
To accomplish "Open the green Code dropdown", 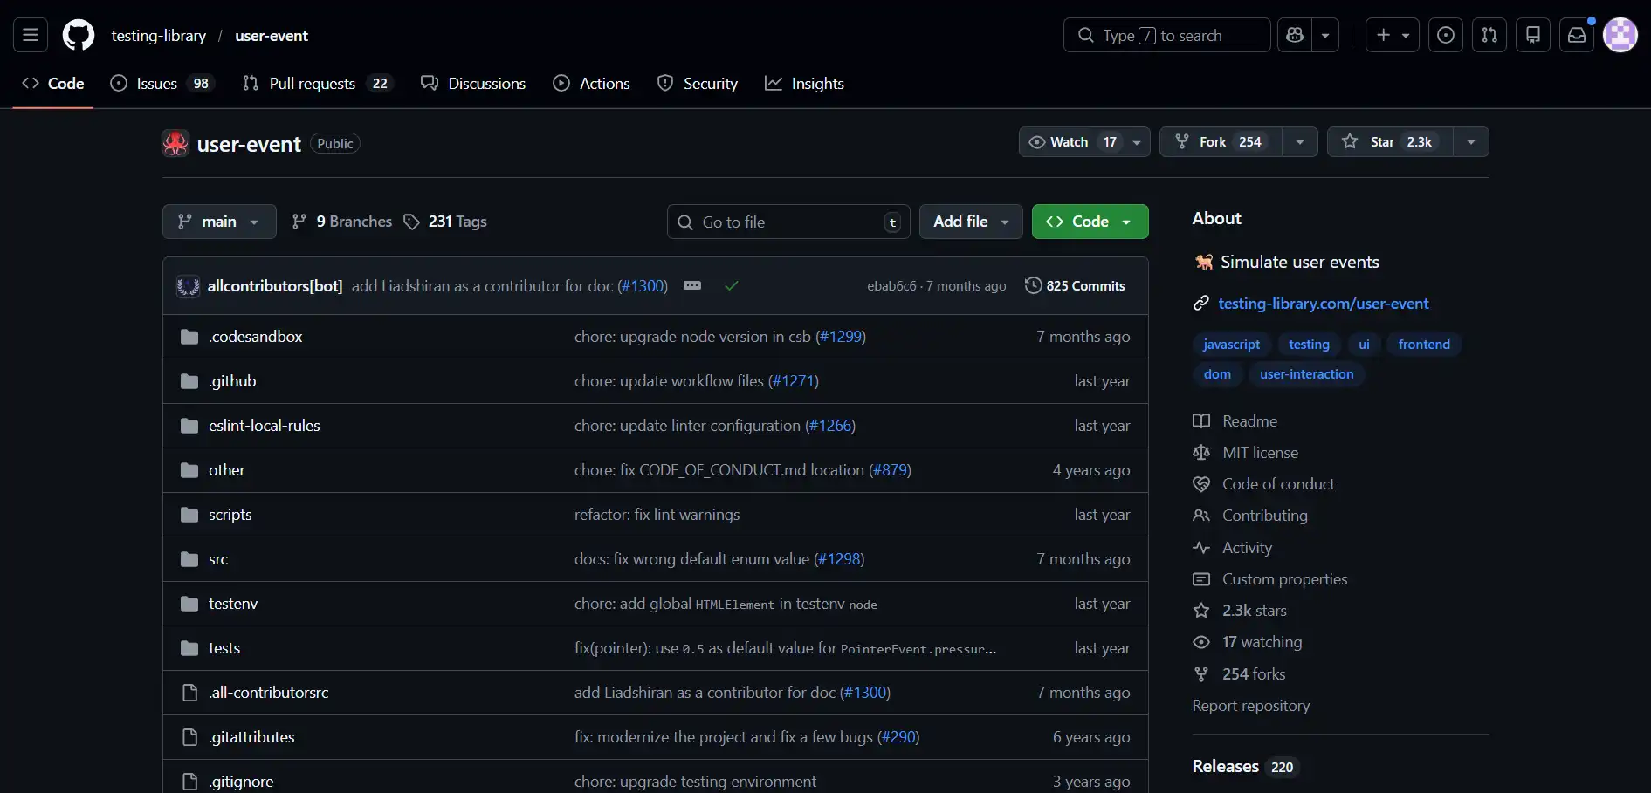I will coord(1090,222).
